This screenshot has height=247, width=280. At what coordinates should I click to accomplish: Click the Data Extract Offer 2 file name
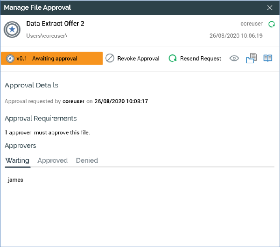click(x=55, y=24)
